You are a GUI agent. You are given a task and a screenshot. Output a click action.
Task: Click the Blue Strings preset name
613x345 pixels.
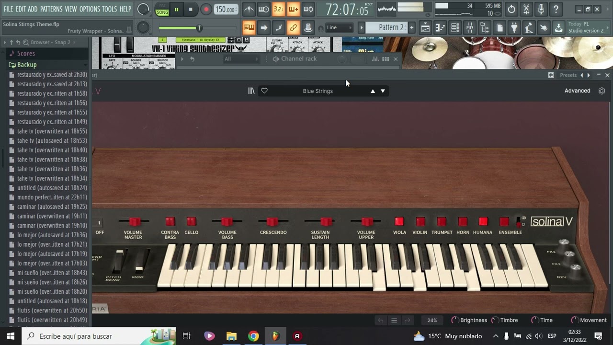coord(318,91)
